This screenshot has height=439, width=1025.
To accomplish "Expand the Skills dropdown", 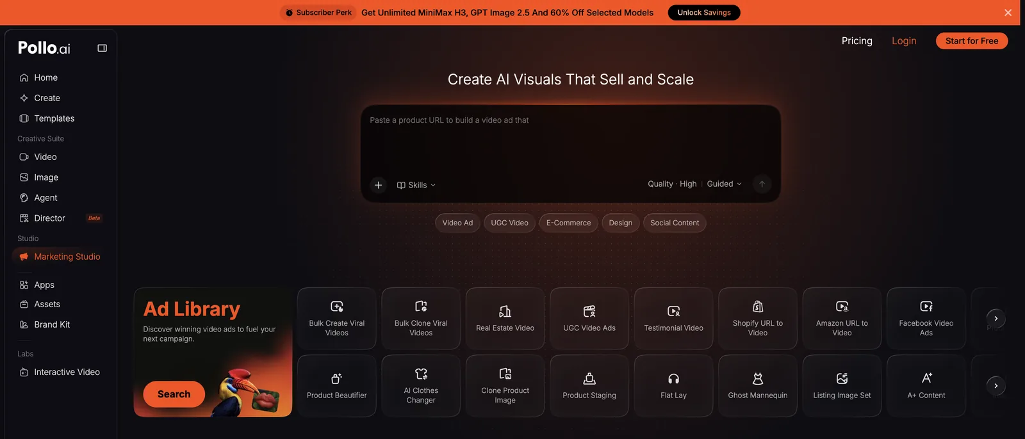I will click(416, 185).
